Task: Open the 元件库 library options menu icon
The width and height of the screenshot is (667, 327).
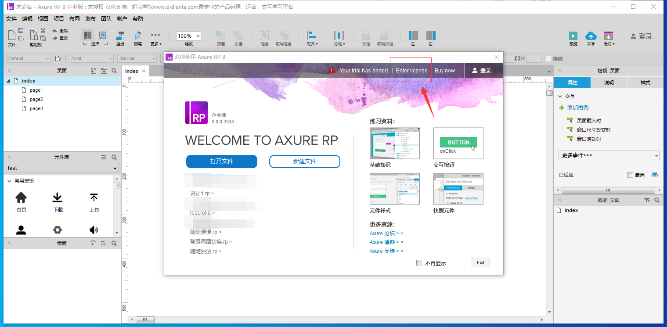Action: click(x=104, y=157)
